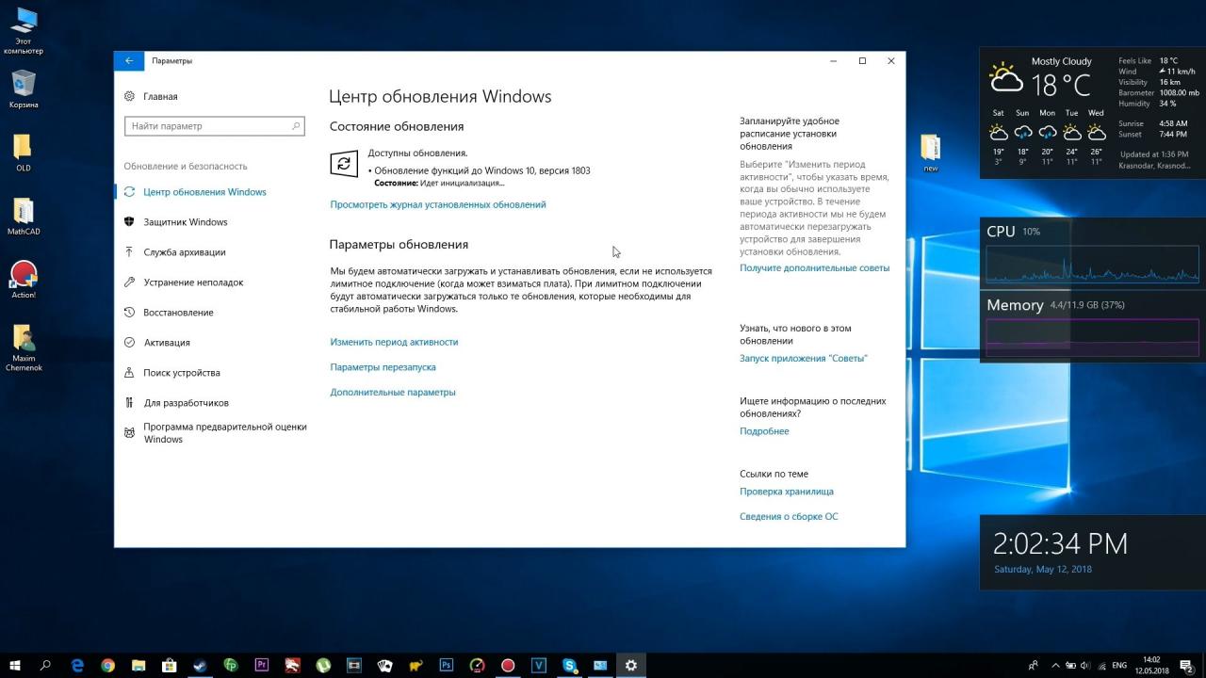Open Параметры перезапуска link
1206x678 pixels.
[383, 367]
